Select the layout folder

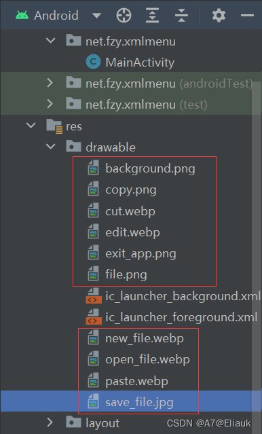[102, 423]
